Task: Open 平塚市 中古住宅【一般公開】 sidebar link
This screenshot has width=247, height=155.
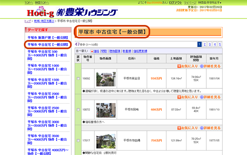Action: [48, 45]
